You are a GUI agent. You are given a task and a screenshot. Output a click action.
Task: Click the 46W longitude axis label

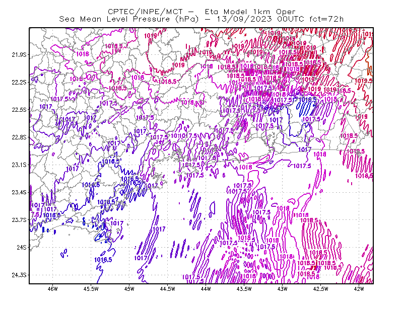pos(53,289)
